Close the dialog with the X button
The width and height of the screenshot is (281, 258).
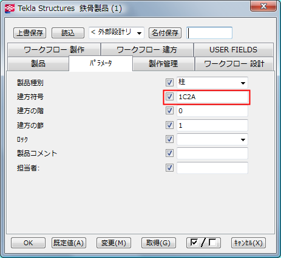pos(263,6)
